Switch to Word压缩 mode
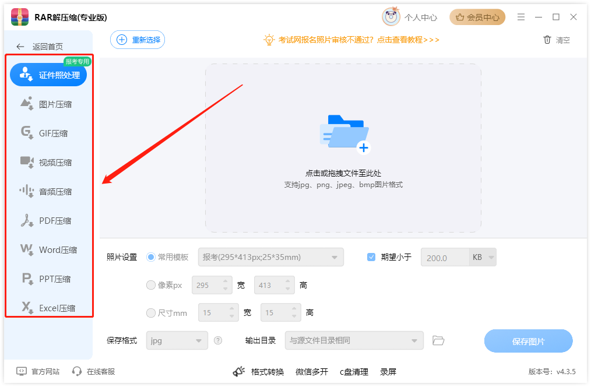Screen dimensions: 591x387 pos(49,249)
